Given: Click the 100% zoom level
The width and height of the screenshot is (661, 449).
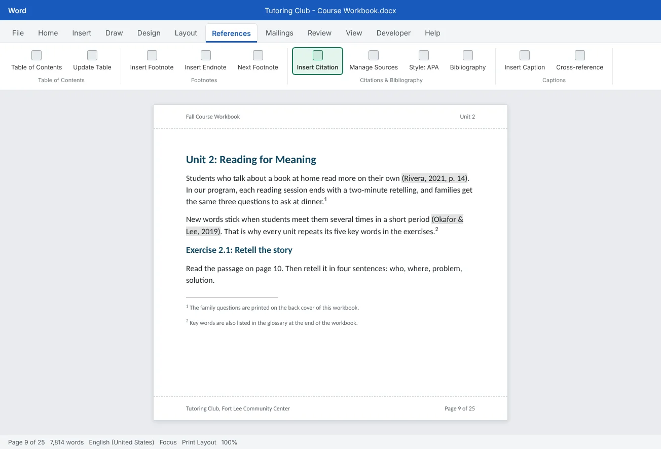Looking at the screenshot, I should pyautogui.click(x=229, y=442).
